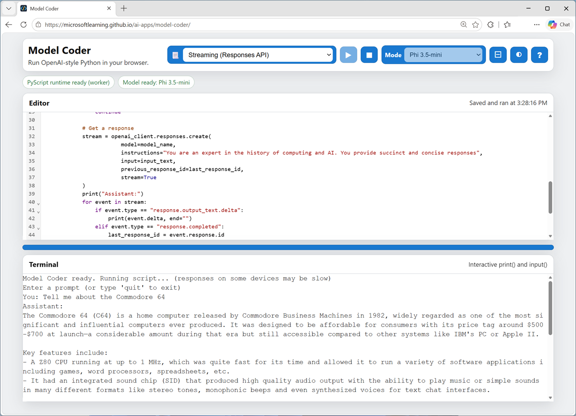Reload the page
576x416 pixels.
(24, 24)
